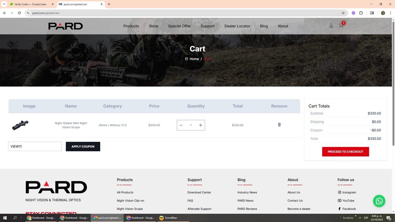Click the footer PARD logo
This screenshot has height=222, width=395.
coord(56,187)
